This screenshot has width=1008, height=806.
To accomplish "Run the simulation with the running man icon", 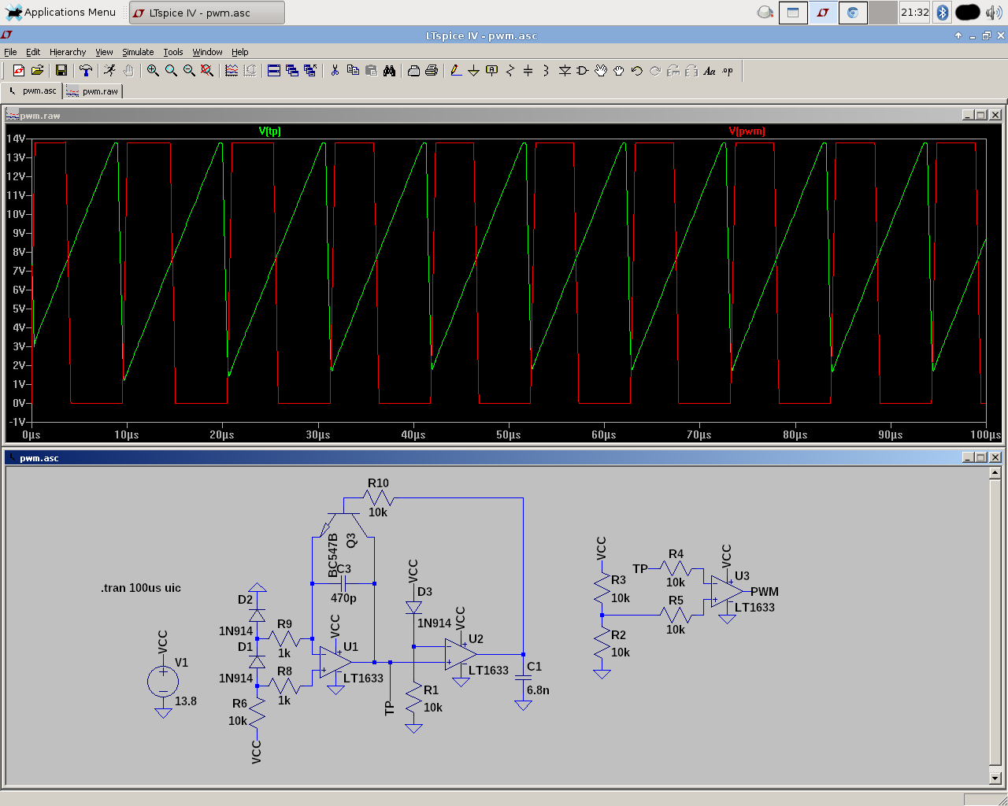I will point(110,71).
